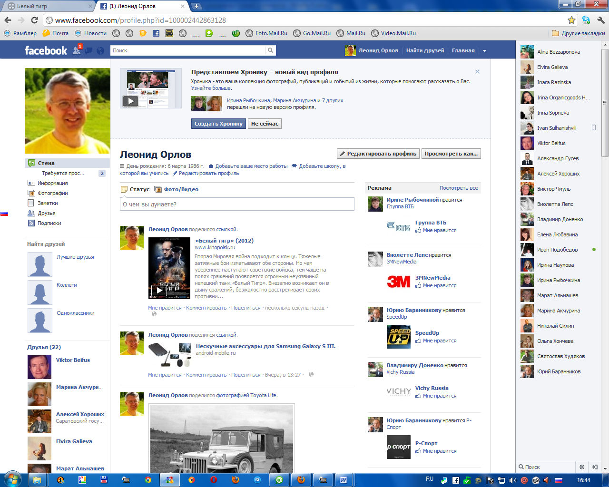Open Chrome's wrench settings menu
This screenshot has width=609, height=487.
[x=600, y=20]
